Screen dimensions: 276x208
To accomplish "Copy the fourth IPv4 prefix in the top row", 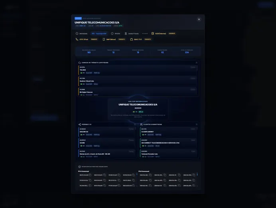I will tap(134, 175).
